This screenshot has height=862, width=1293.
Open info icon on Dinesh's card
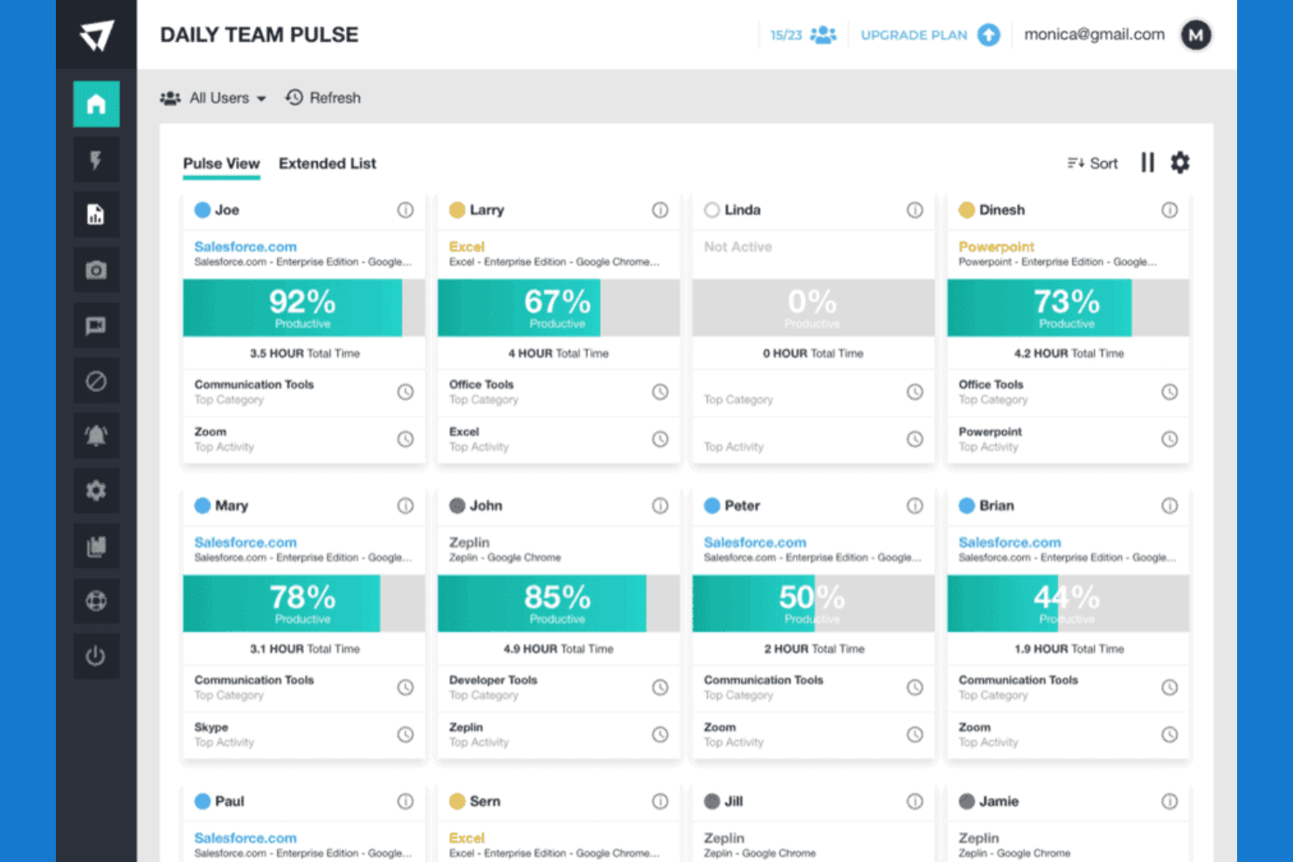point(1170,210)
